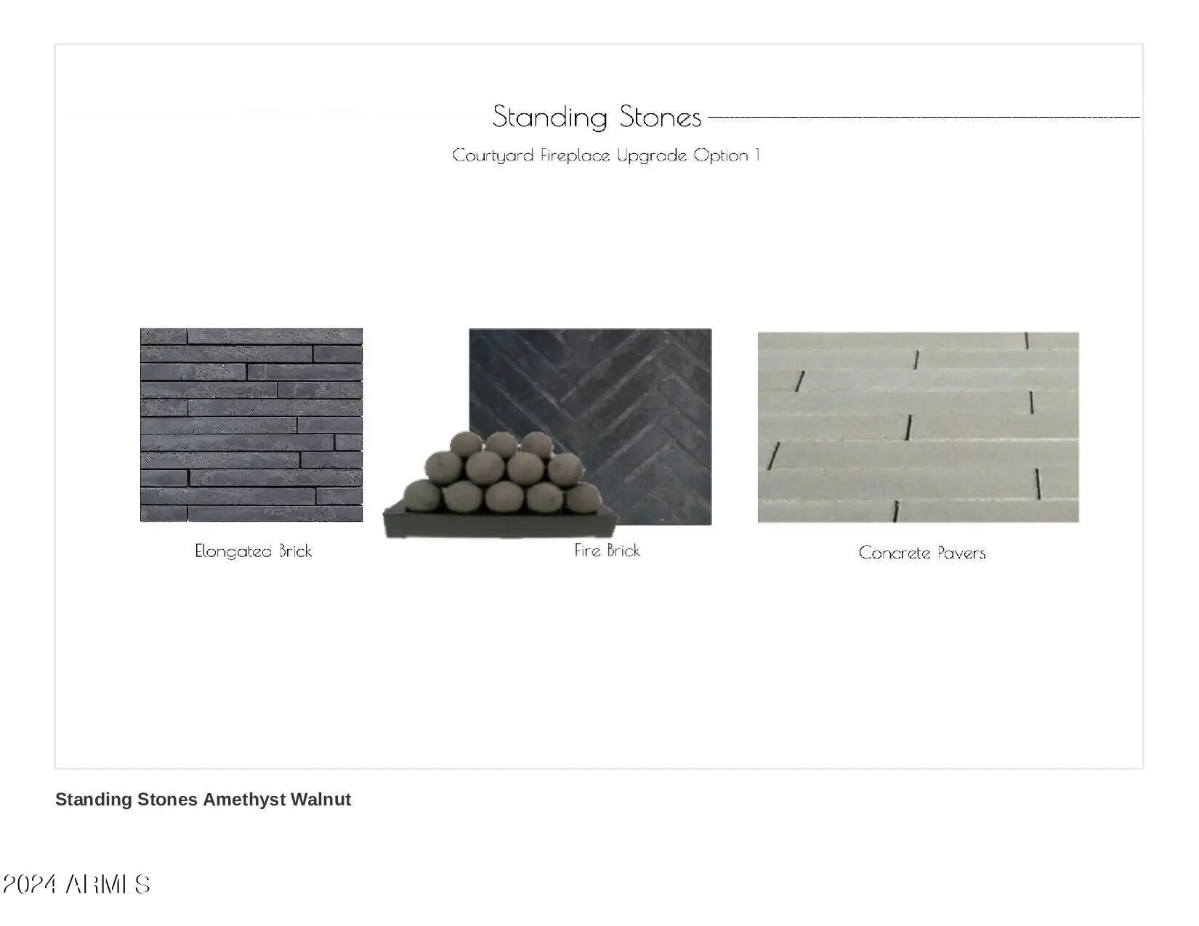The image size is (1199, 926).
Task: Click the word "Courtyard" in the subtitle
Action: coord(493,155)
